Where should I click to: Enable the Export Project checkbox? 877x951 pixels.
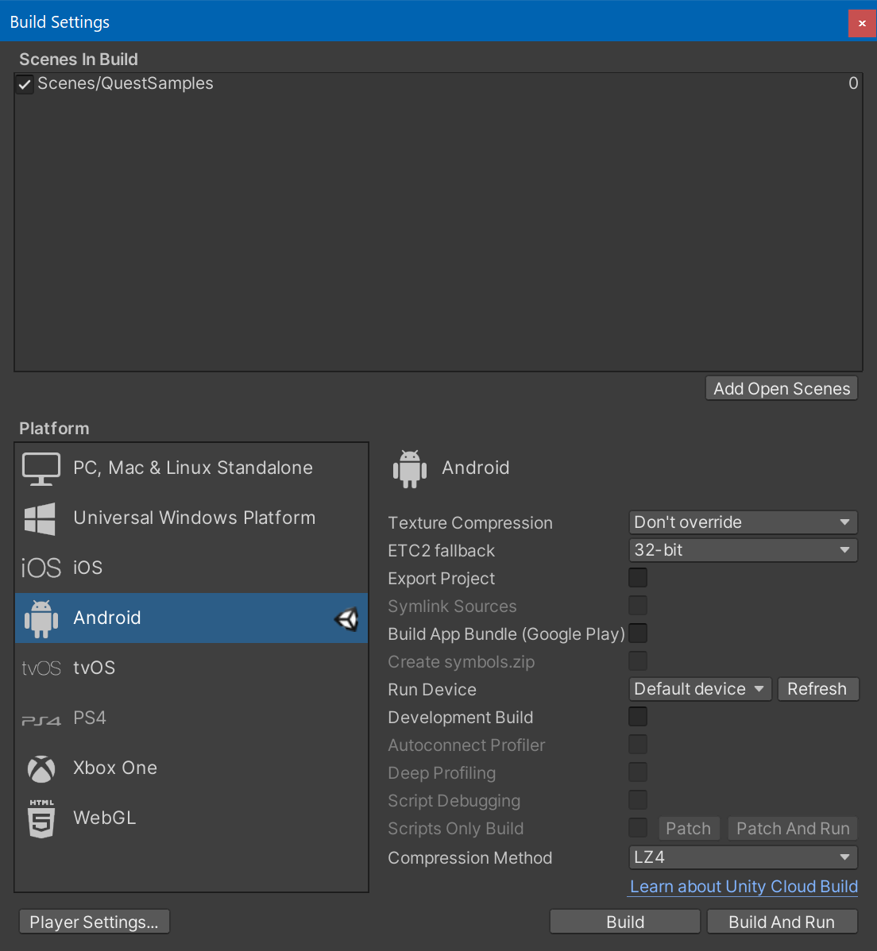click(638, 578)
